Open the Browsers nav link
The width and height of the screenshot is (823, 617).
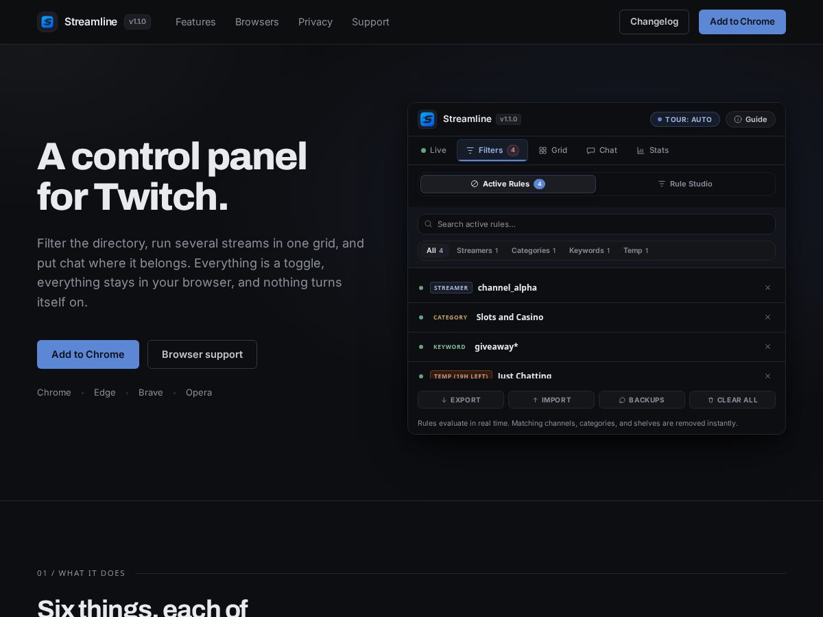(x=257, y=22)
